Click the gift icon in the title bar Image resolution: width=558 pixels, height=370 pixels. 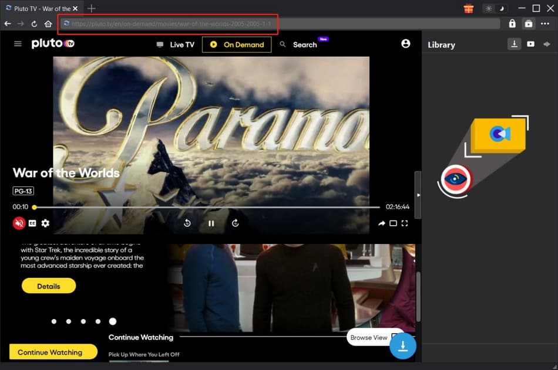point(468,8)
